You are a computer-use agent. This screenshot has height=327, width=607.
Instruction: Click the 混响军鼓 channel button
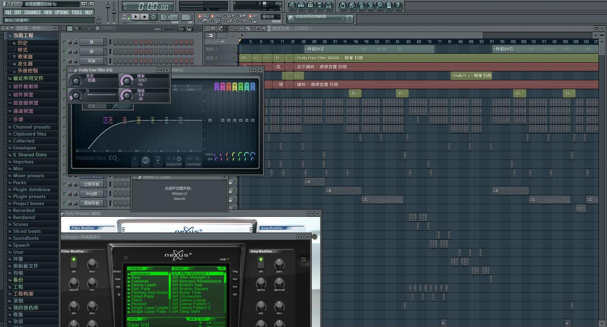(x=92, y=203)
